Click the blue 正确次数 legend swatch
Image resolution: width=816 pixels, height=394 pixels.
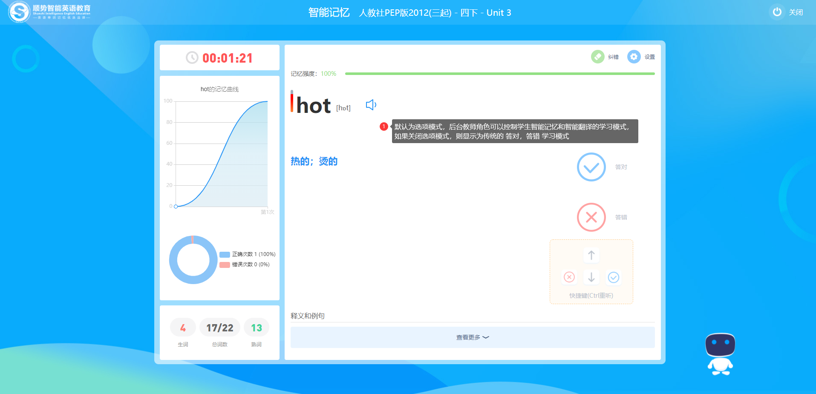pos(225,255)
